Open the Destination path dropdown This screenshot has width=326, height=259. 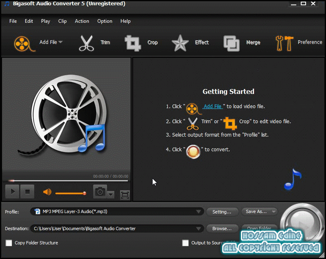[x=198, y=229]
